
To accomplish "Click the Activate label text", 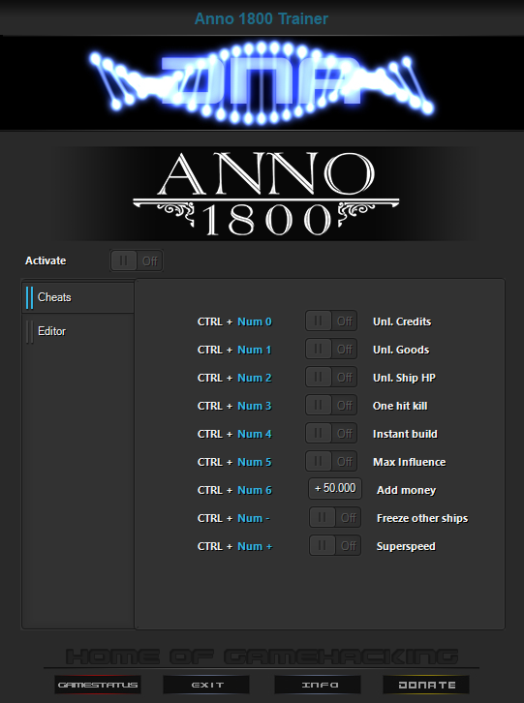I will click(46, 260).
